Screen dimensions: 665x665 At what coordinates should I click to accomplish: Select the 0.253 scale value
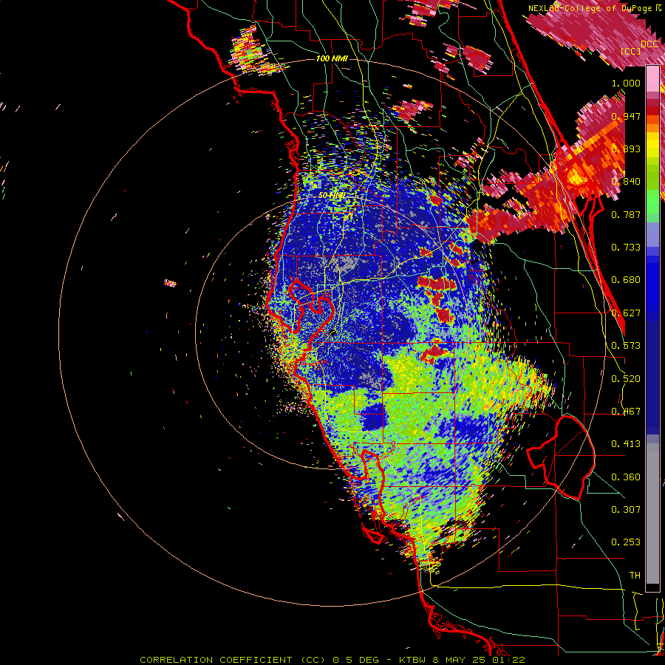click(x=626, y=542)
